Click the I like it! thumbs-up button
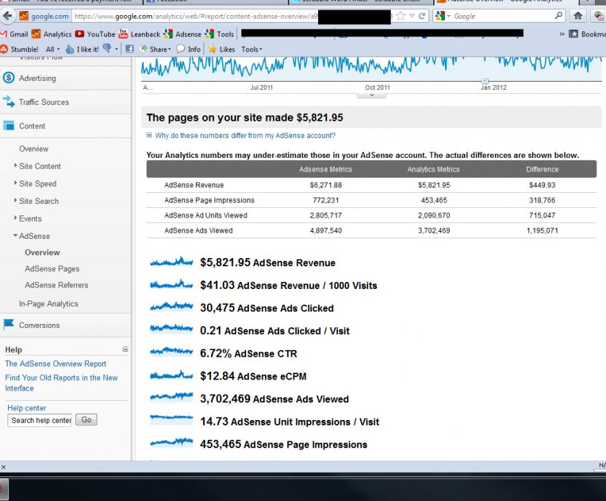Viewport: 606px width, 501px height. [x=82, y=49]
